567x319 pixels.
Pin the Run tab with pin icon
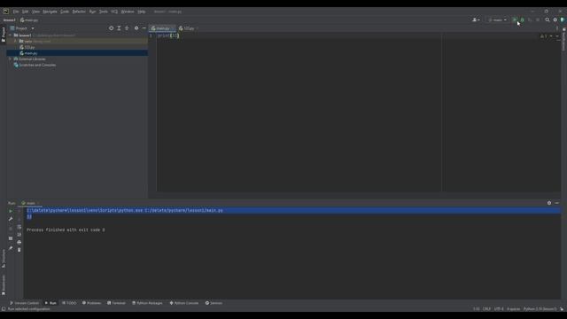pos(11,248)
